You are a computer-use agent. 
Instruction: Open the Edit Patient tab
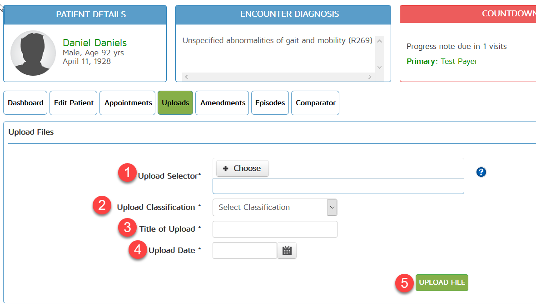click(74, 103)
